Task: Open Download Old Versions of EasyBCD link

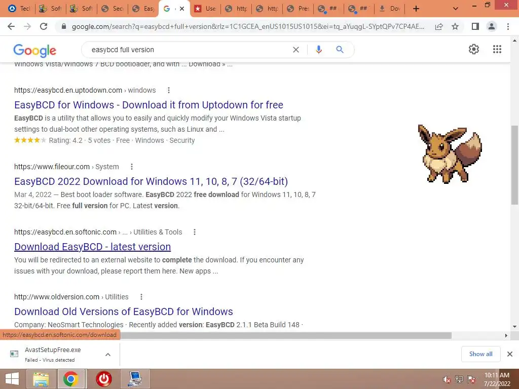Action: [124, 312]
